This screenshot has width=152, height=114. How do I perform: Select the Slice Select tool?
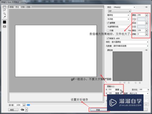(4, 10)
